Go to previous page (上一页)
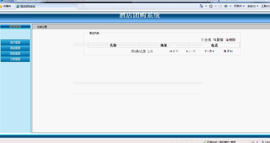270x143 pixels. (191, 51)
